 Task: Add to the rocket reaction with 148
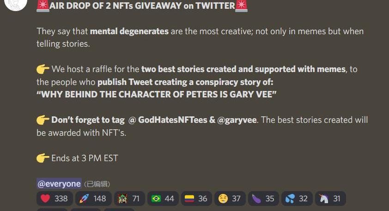pyautogui.click(x=93, y=199)
